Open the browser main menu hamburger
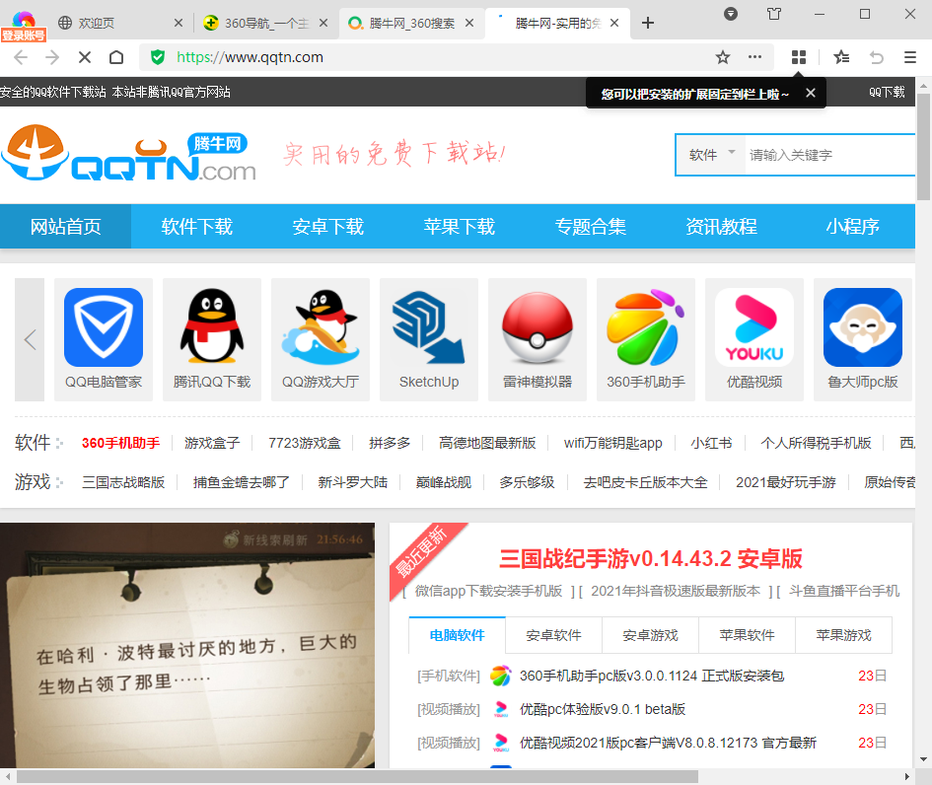The height and width of the screenshot is (785, 932). pos(910,57)
